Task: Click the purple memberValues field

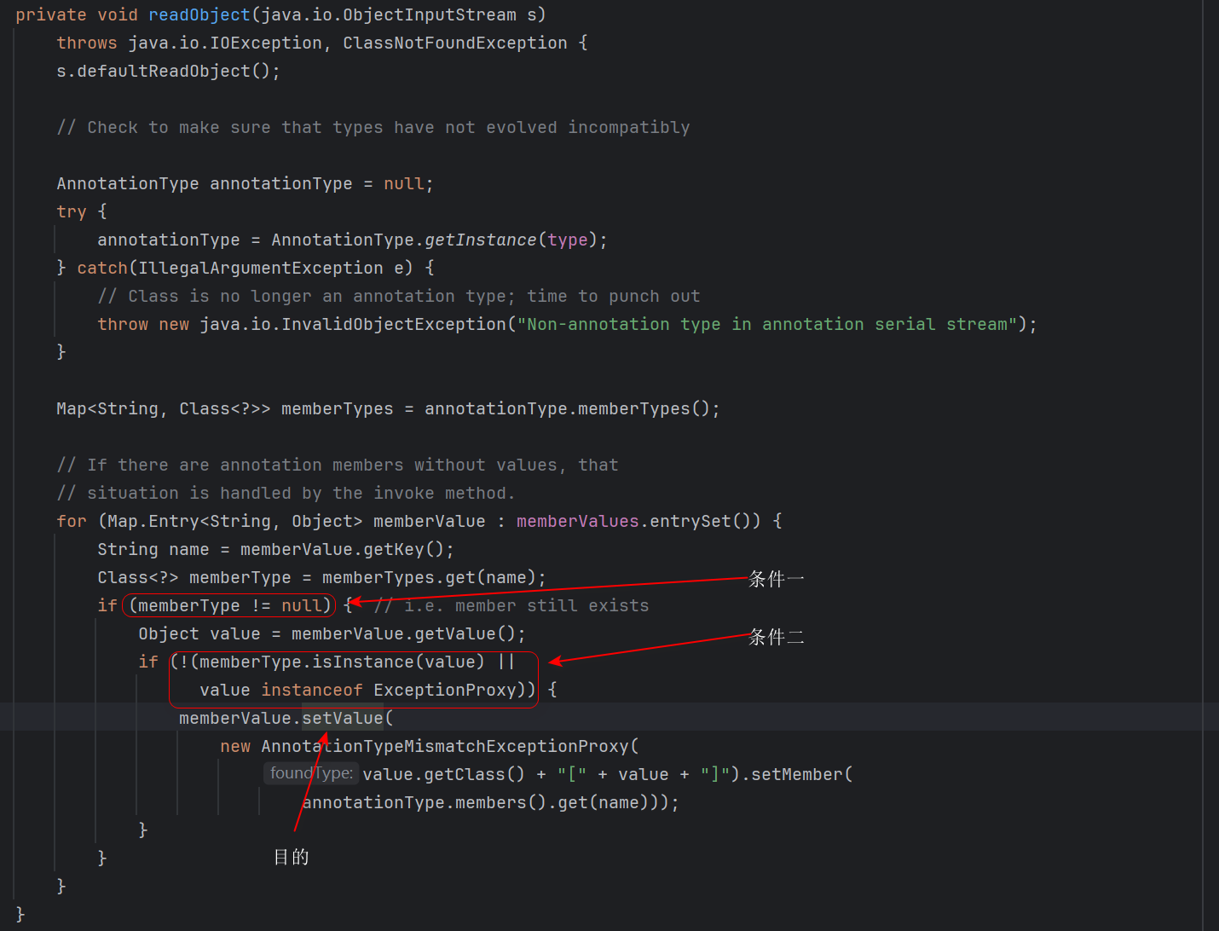Action: 578,521
